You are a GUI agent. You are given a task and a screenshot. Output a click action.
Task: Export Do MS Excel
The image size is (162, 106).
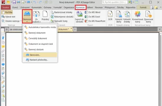92,16
